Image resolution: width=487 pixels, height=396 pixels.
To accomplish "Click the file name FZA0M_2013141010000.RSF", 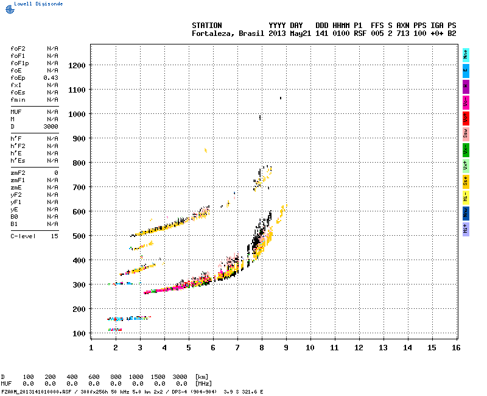I will [x=37, y=392].
